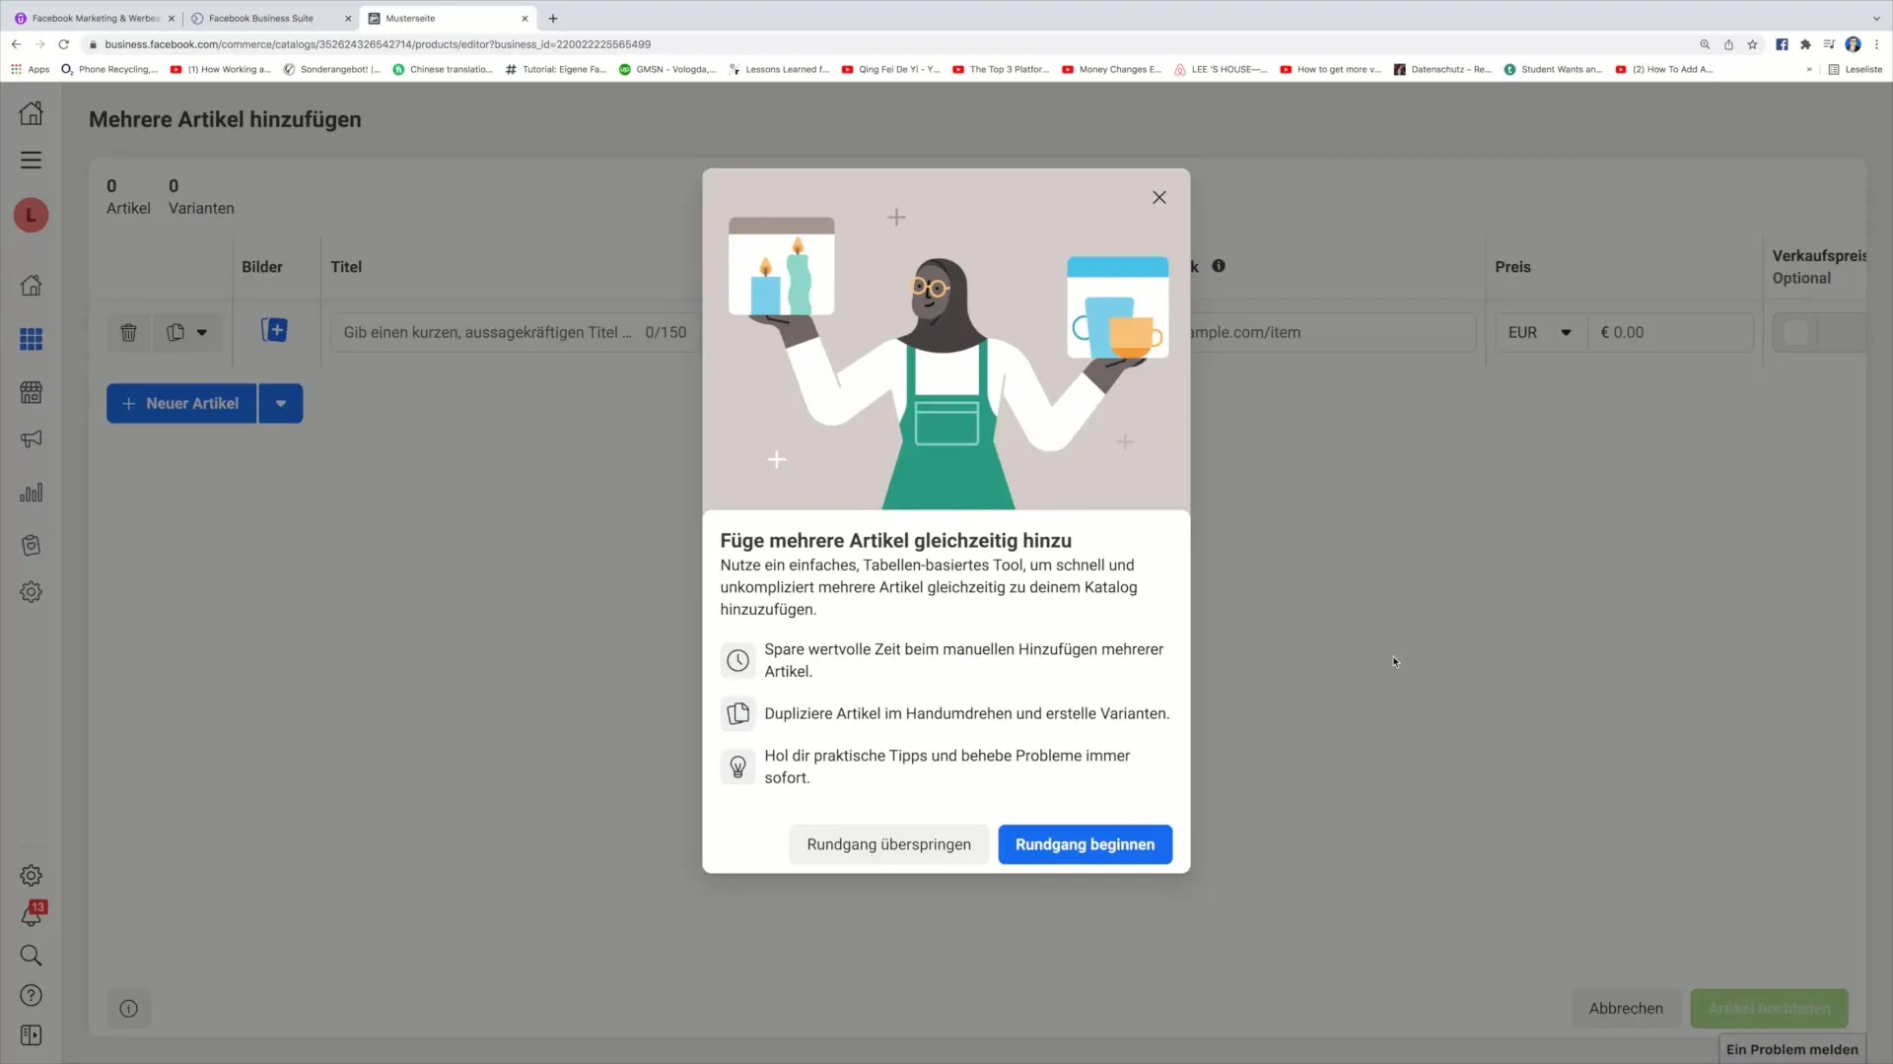Open Phone Recycling bookmark

[109, 69]
